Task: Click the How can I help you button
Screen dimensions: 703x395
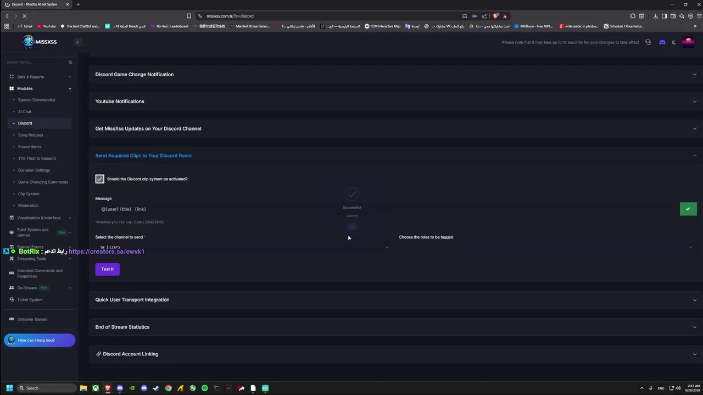Action: [40, 340]
